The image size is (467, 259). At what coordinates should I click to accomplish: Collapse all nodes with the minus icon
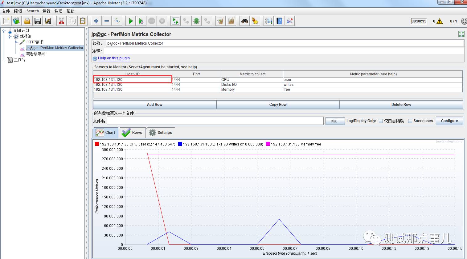107,21
